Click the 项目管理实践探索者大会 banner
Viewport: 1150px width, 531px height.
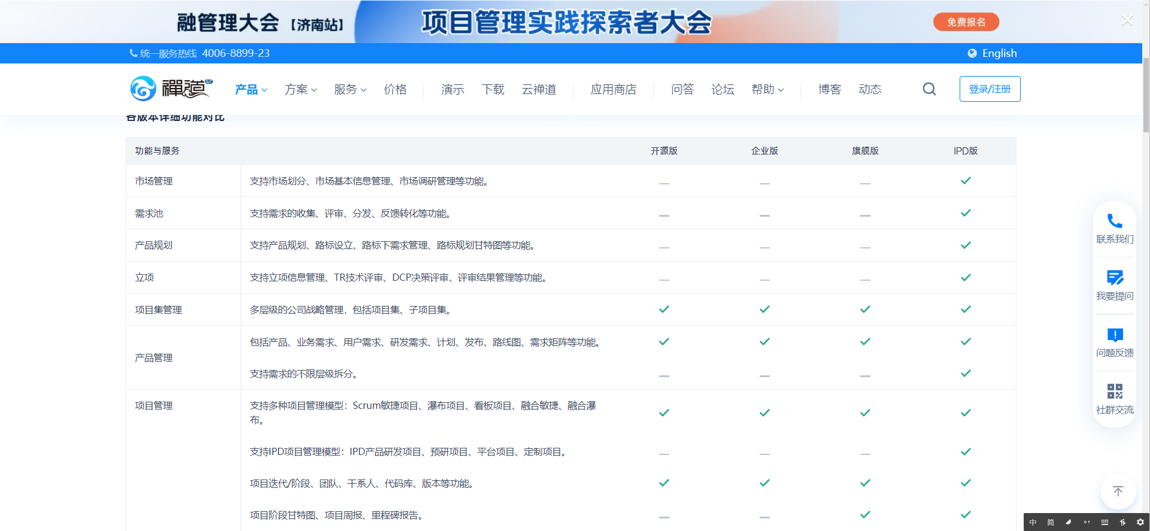[566, 23]
